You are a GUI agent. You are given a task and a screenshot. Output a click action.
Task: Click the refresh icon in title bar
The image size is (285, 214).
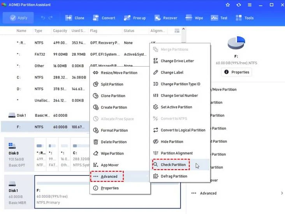pyautogui.click(x=239, y=5)
